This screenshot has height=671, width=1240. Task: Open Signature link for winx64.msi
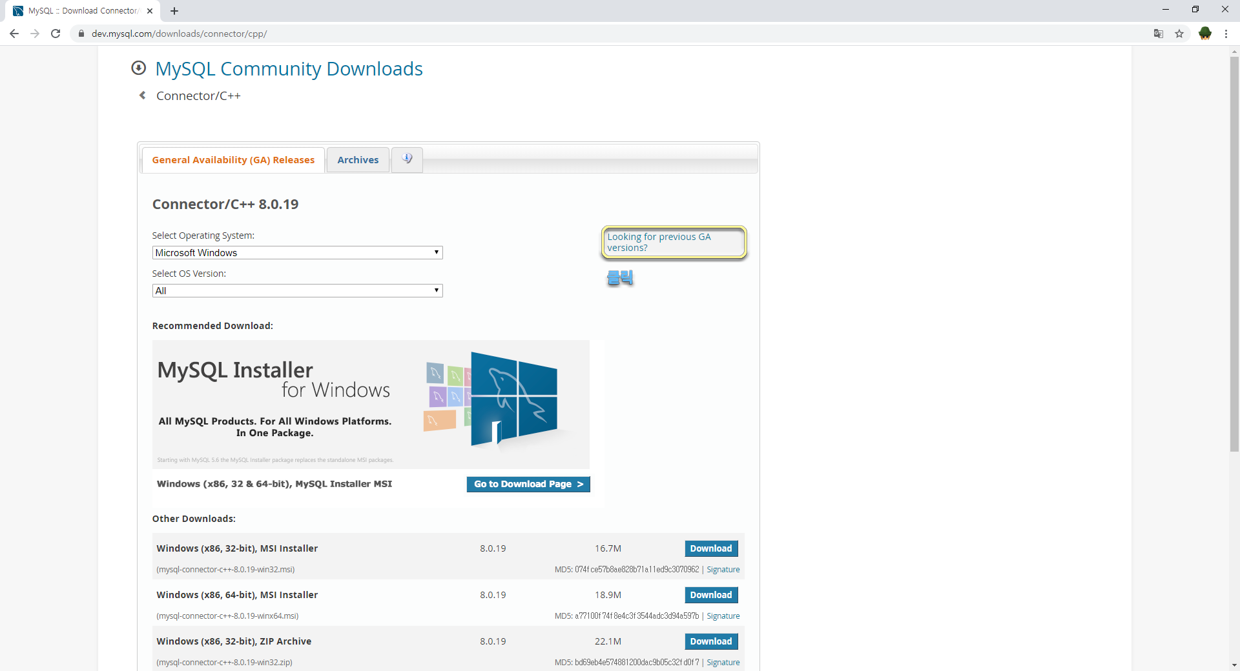coord(723,616)
